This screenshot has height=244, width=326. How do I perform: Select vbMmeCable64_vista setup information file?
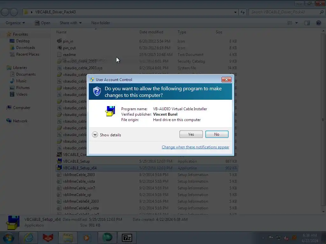(146, 208)
